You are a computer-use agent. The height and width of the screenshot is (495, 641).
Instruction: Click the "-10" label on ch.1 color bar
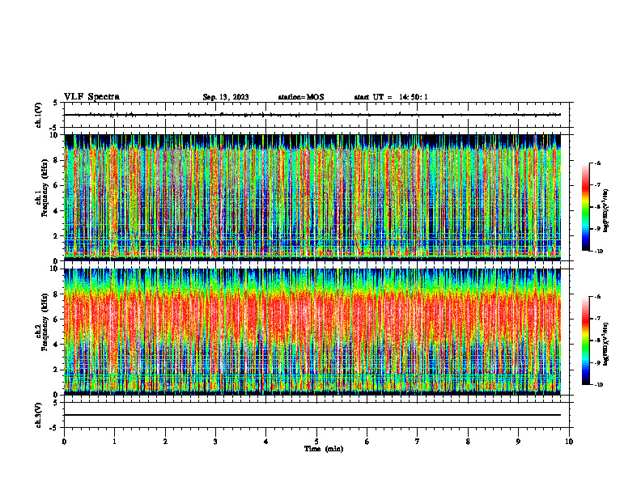coord(598,252)
